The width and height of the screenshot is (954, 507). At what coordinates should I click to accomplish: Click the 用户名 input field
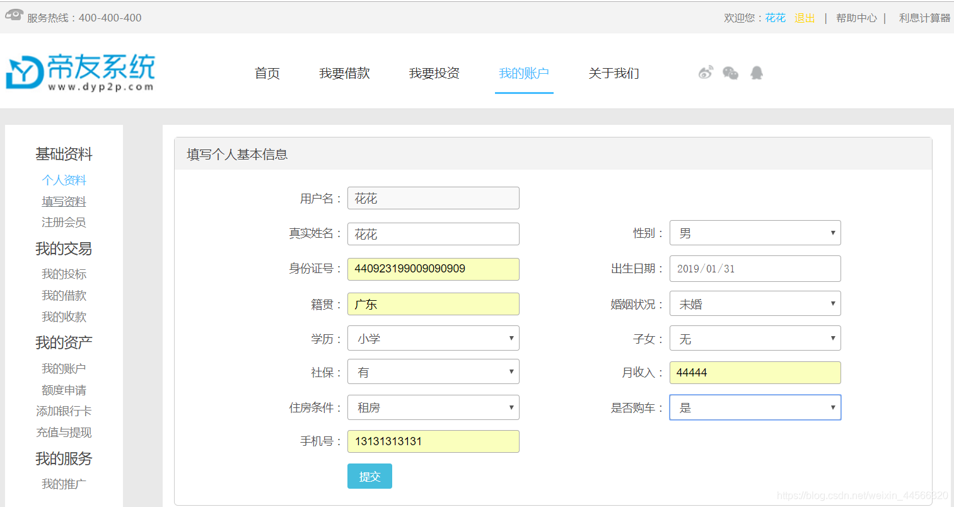click(433, 198)
